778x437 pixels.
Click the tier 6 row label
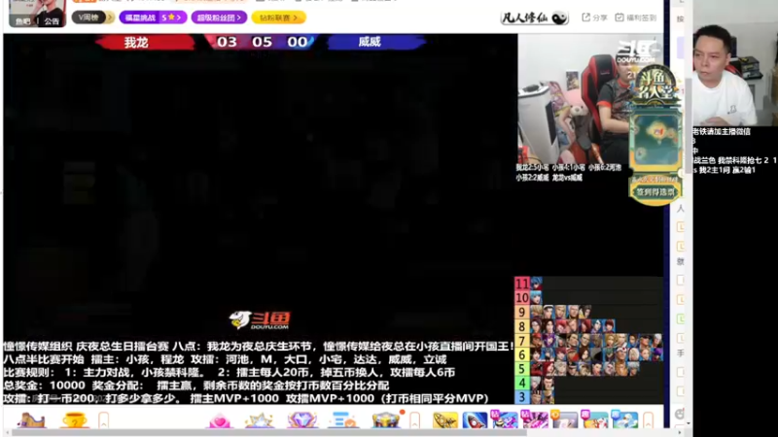click(x=522, y=354)
